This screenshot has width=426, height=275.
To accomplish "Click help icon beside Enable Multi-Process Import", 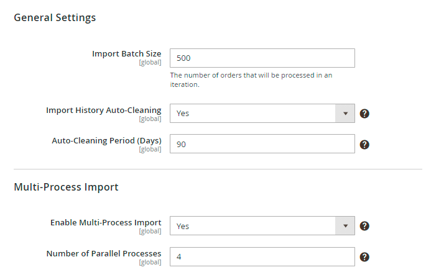I will coord(365,226).
